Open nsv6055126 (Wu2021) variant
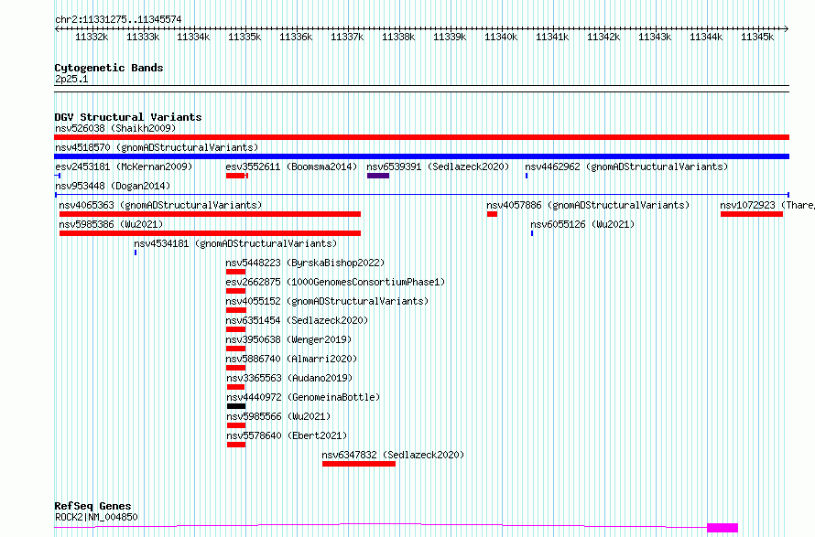The image size is (815, 537). point(582,224)
